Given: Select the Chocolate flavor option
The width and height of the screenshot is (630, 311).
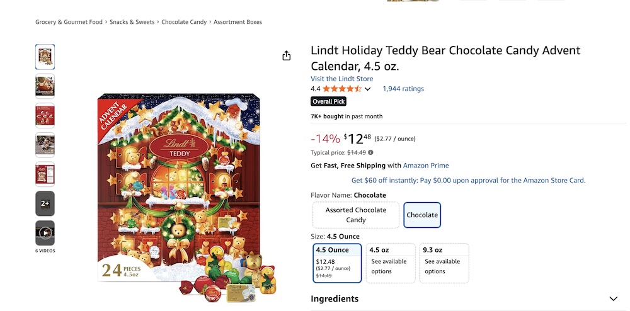Looking at the screenshot, I should 422,215.
